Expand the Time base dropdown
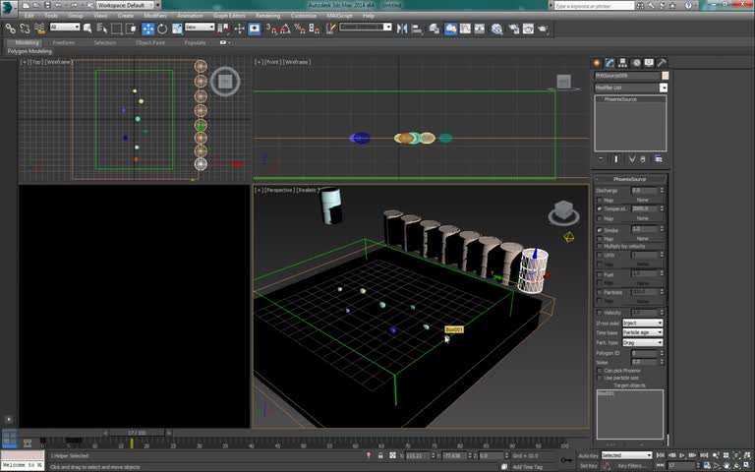This screenshot has height=472, width=755. 644,332
